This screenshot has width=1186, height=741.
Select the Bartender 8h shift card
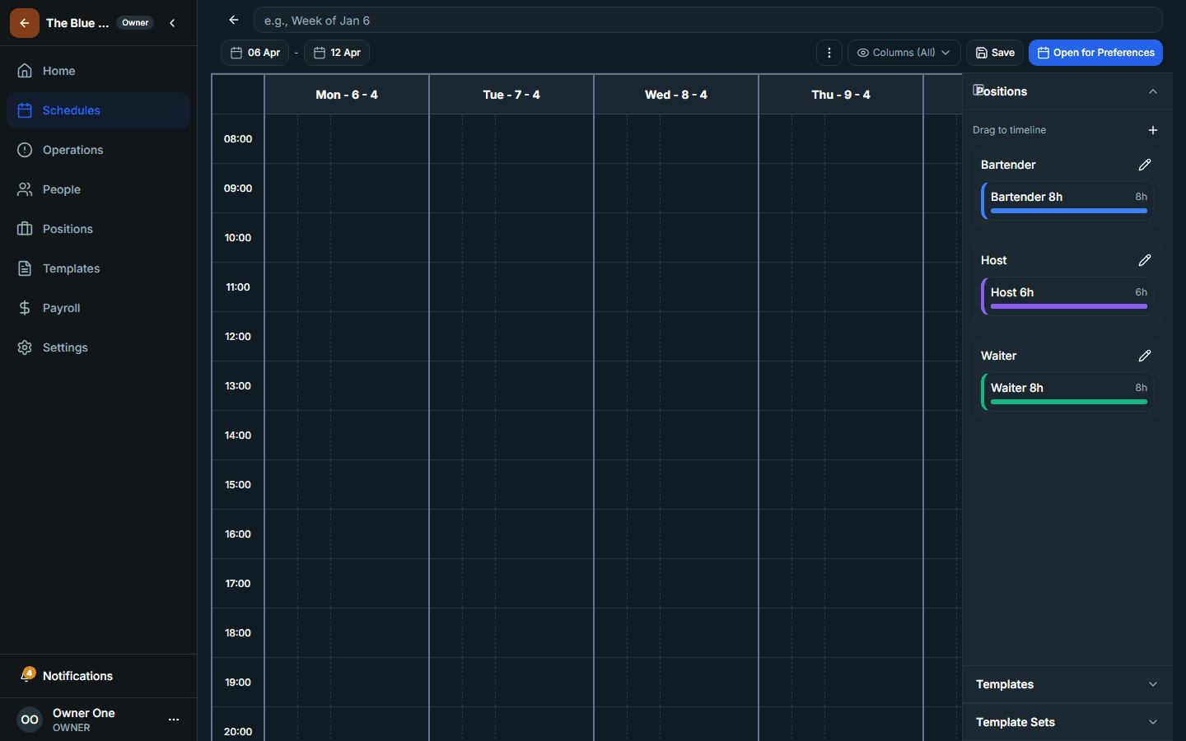1067,201
